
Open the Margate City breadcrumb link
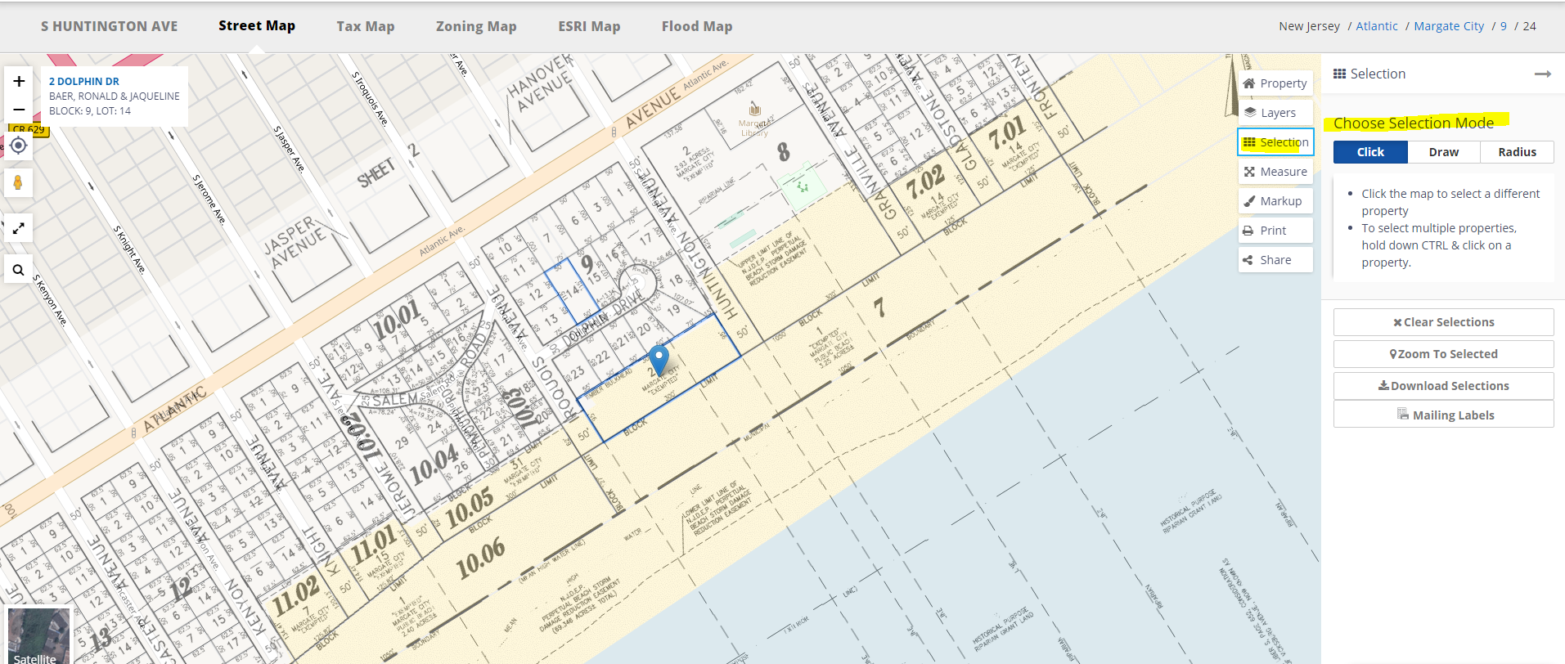[1449, 26]
